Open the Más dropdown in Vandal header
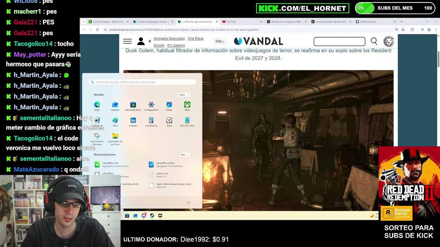 220,41
